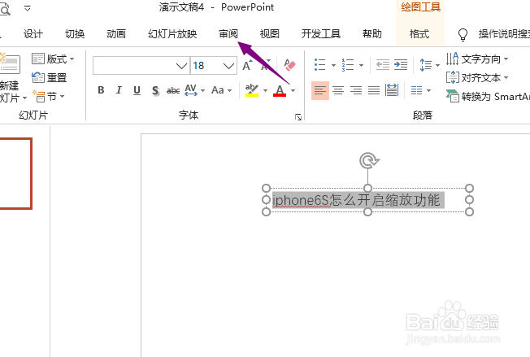Screen dimensions: 530x357
Task: Click text box right middle resize handle
Action: pos(469,200)
